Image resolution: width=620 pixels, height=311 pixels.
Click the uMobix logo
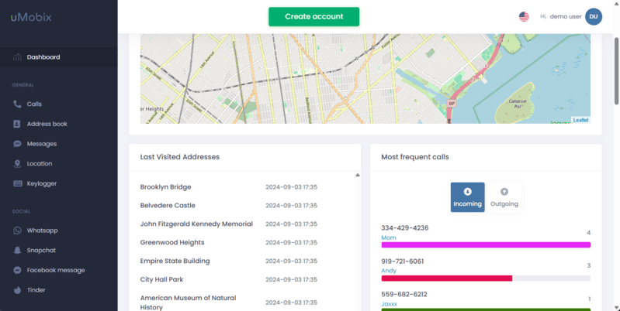(x=31, y=17)
